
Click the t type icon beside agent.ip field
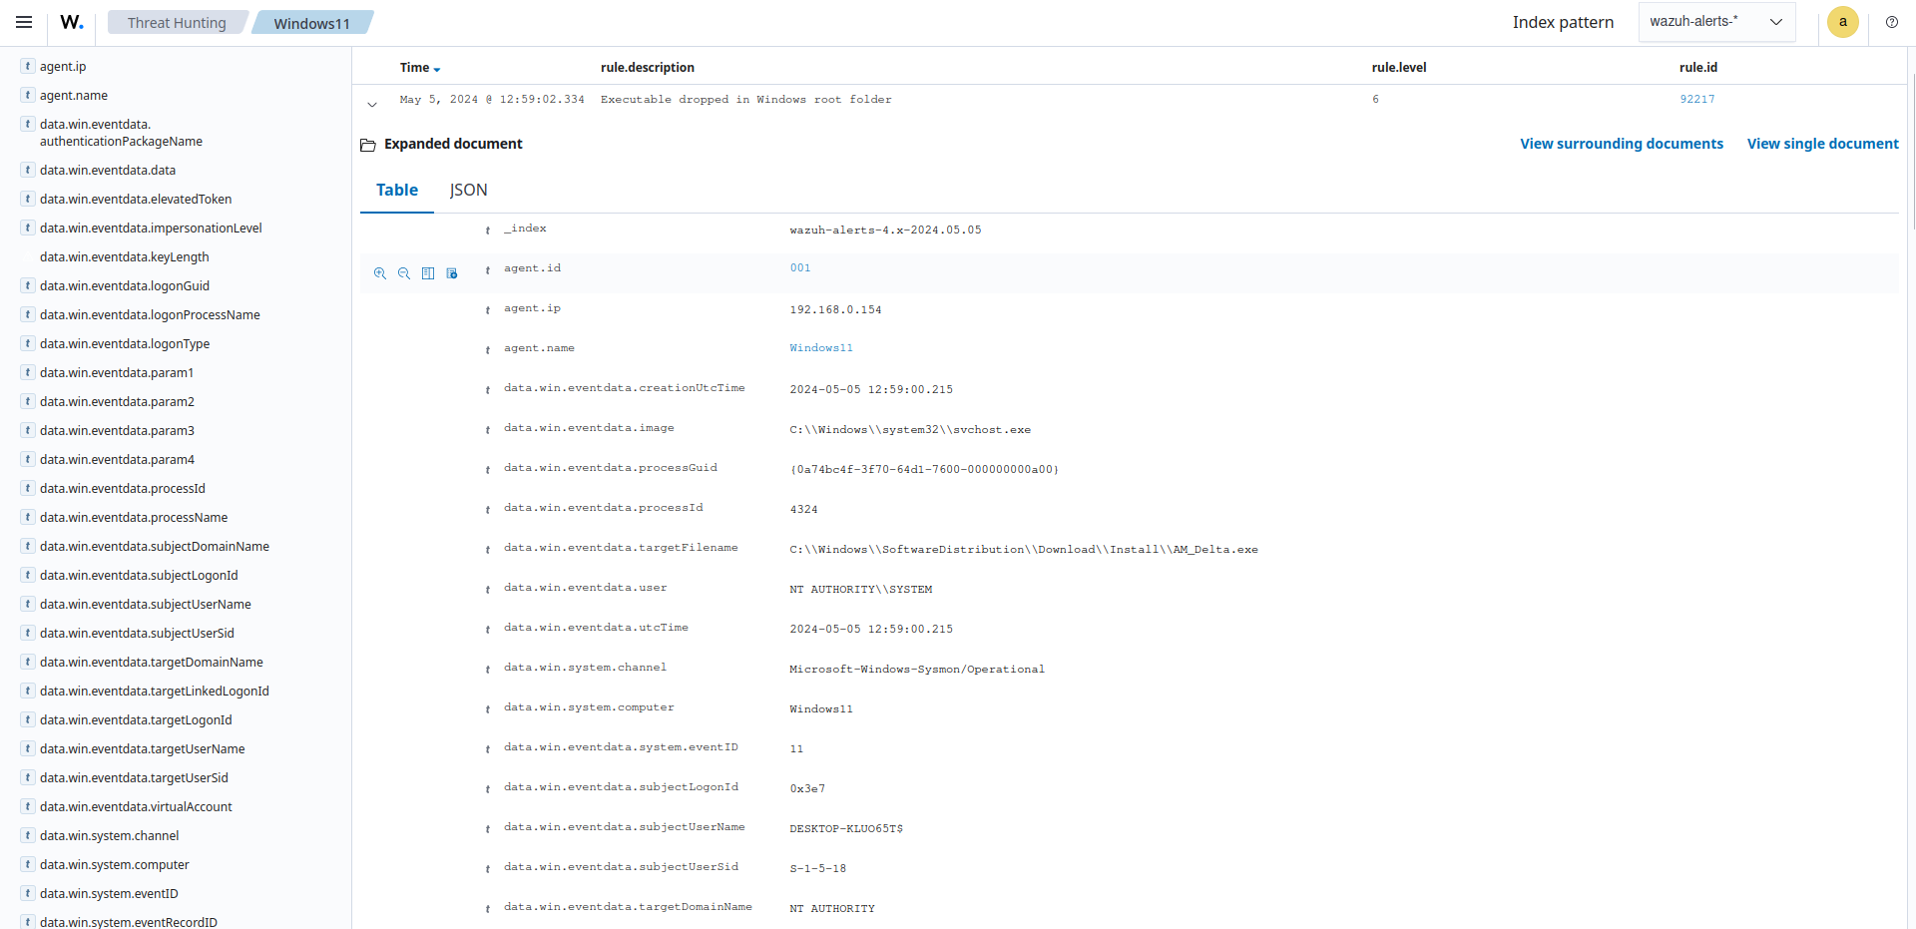tap(25, 66)
